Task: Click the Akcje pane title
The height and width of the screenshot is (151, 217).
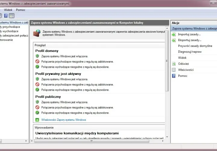Action: [176, 23]
